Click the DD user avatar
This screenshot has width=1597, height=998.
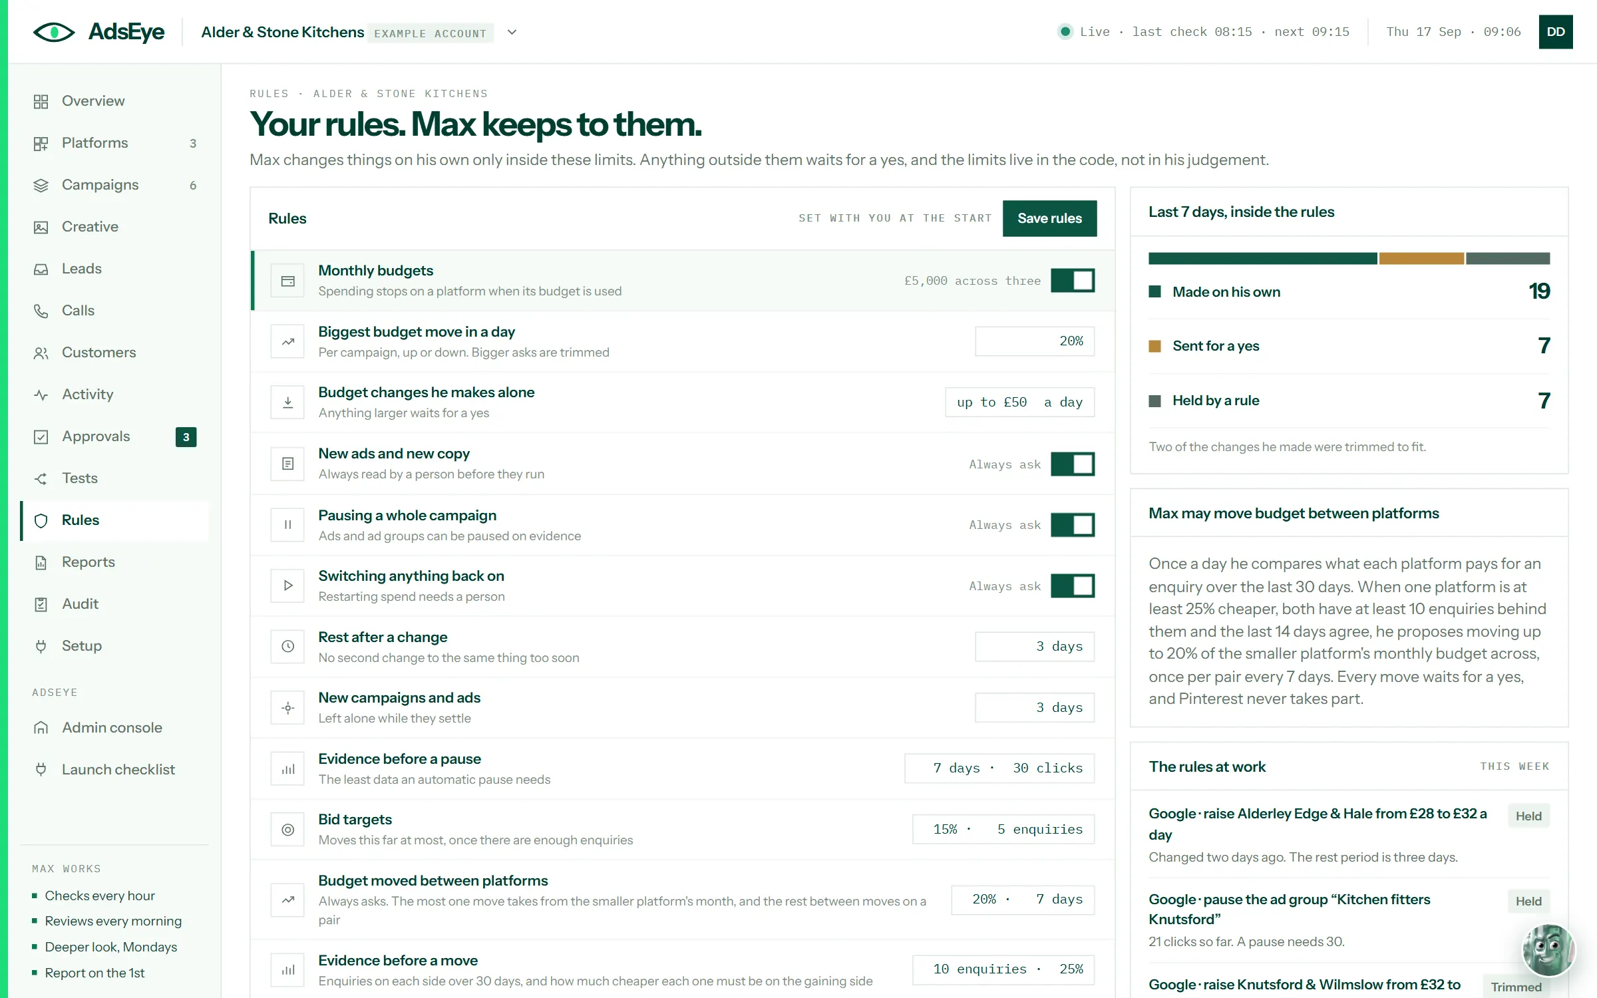(x=1556, y=32)
